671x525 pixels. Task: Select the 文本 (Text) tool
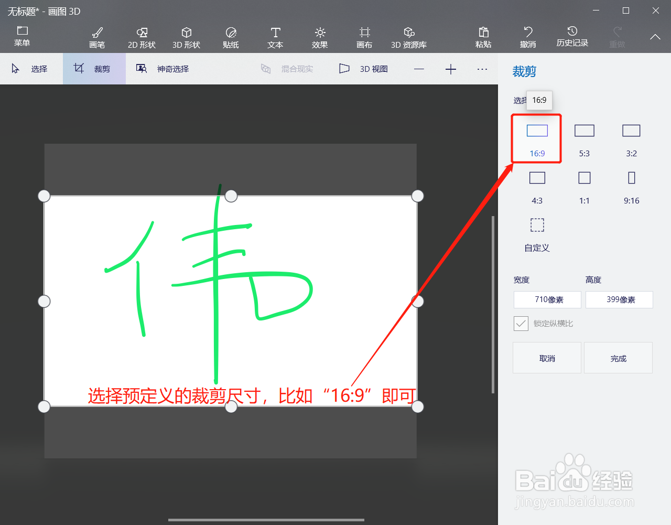click(275, 37)
